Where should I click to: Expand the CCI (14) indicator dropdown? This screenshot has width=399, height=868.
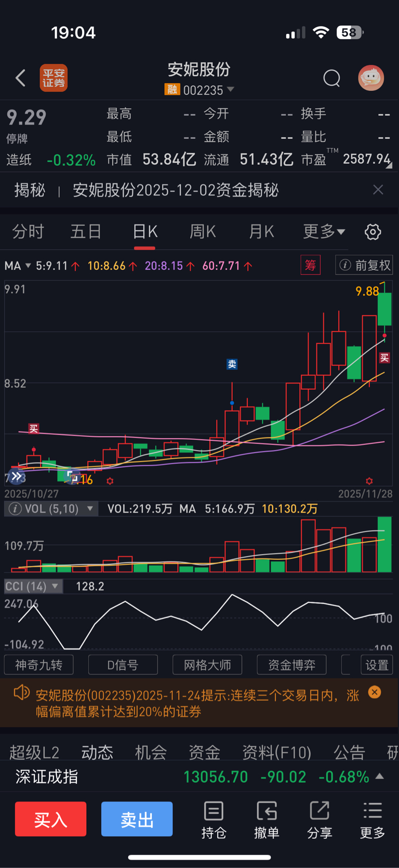tap(33, 586)
